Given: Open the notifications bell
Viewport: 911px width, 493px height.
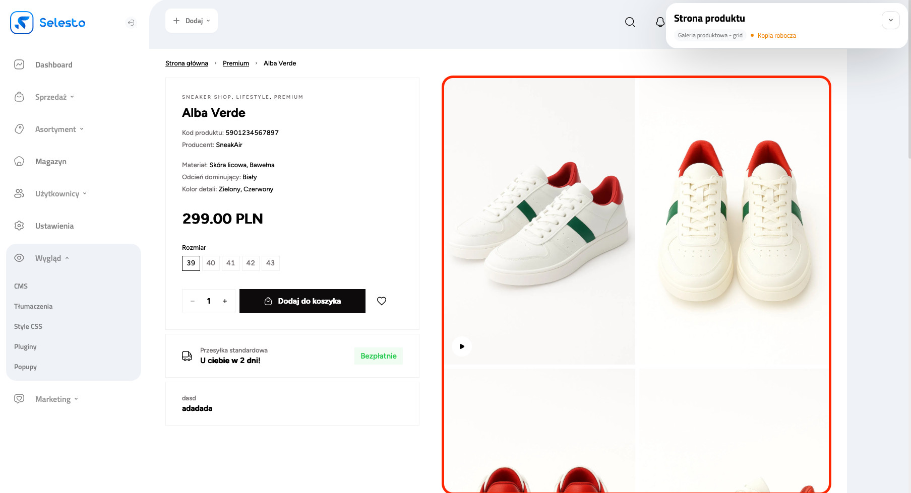Looking at the screenshot, I should [660, 22].
